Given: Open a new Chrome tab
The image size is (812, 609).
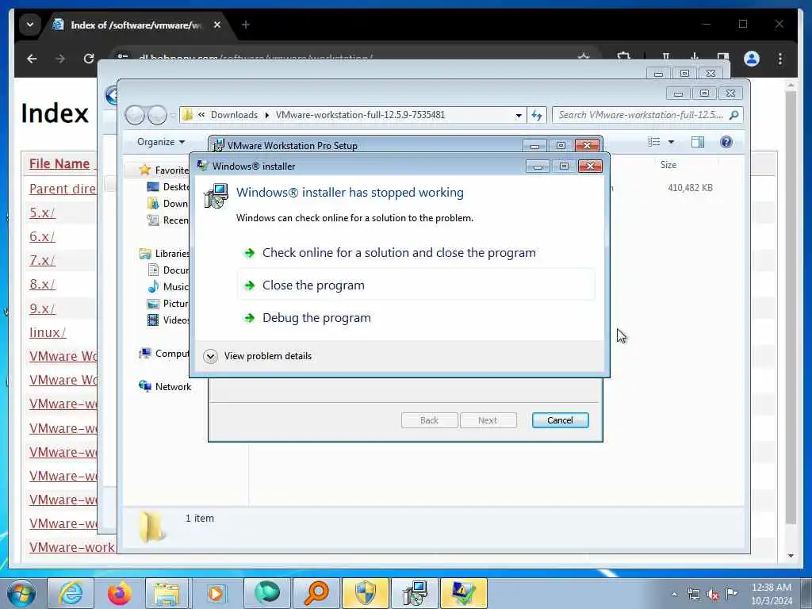Looking at the screenshot, I should pyautogui.click(x=246, y=25).
